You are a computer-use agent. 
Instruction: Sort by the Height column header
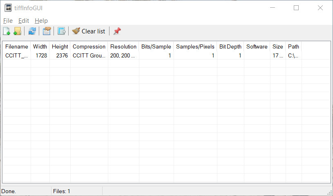coord(60,46)
